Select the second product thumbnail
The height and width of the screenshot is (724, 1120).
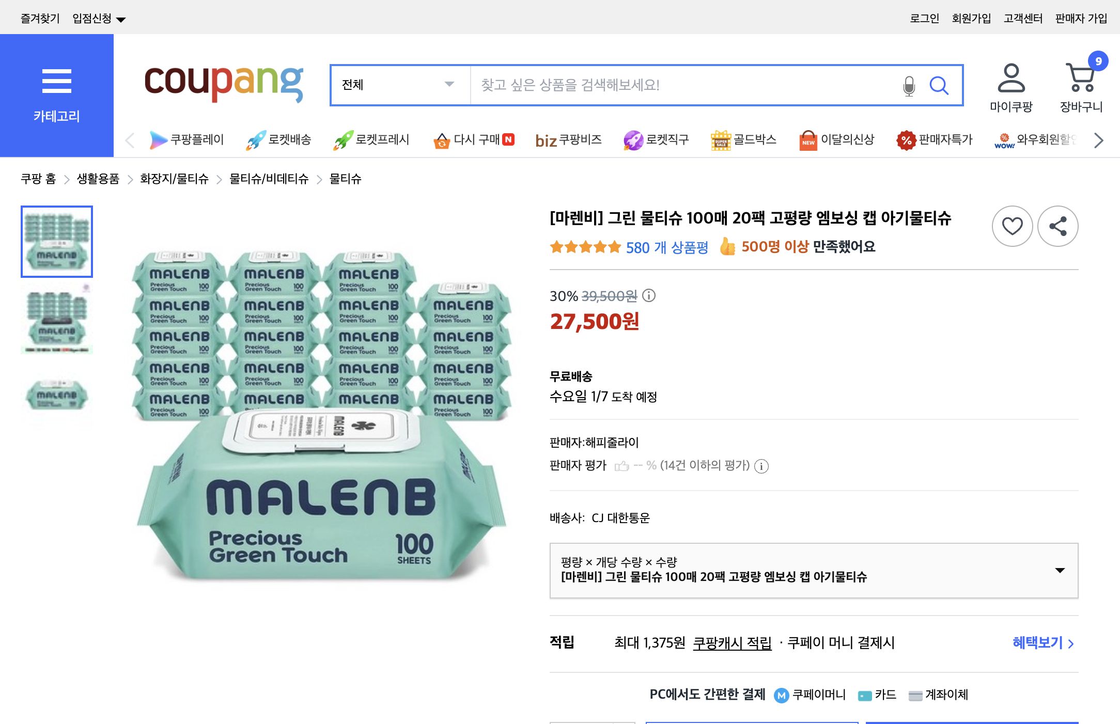tap(56, 319)
